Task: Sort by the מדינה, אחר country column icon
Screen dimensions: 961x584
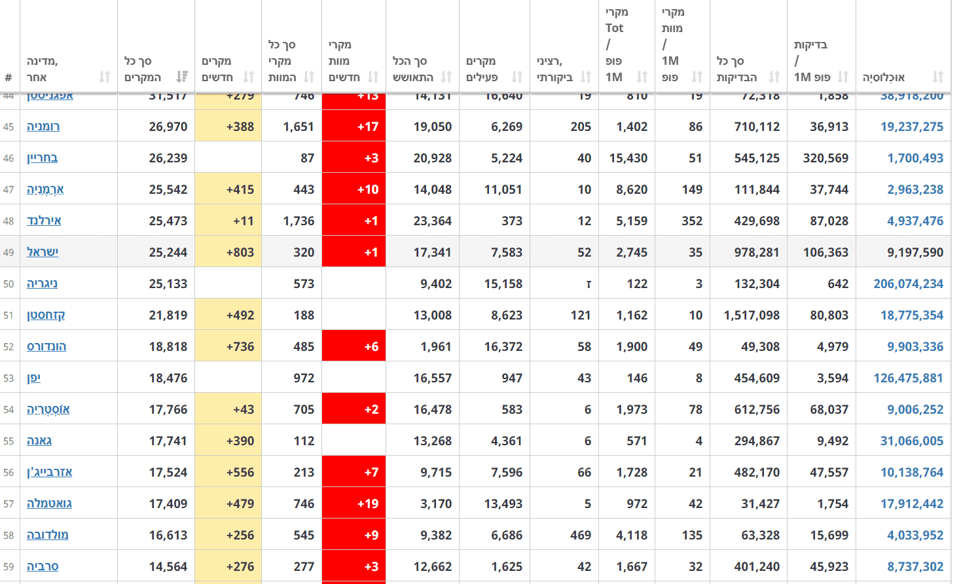Action: [105, 77]
